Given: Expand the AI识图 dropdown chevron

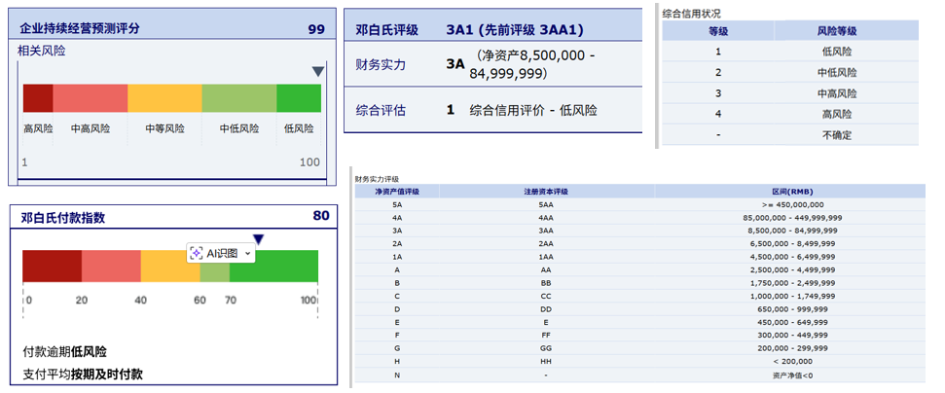Looking at the screenshot, I should [247, 254].
